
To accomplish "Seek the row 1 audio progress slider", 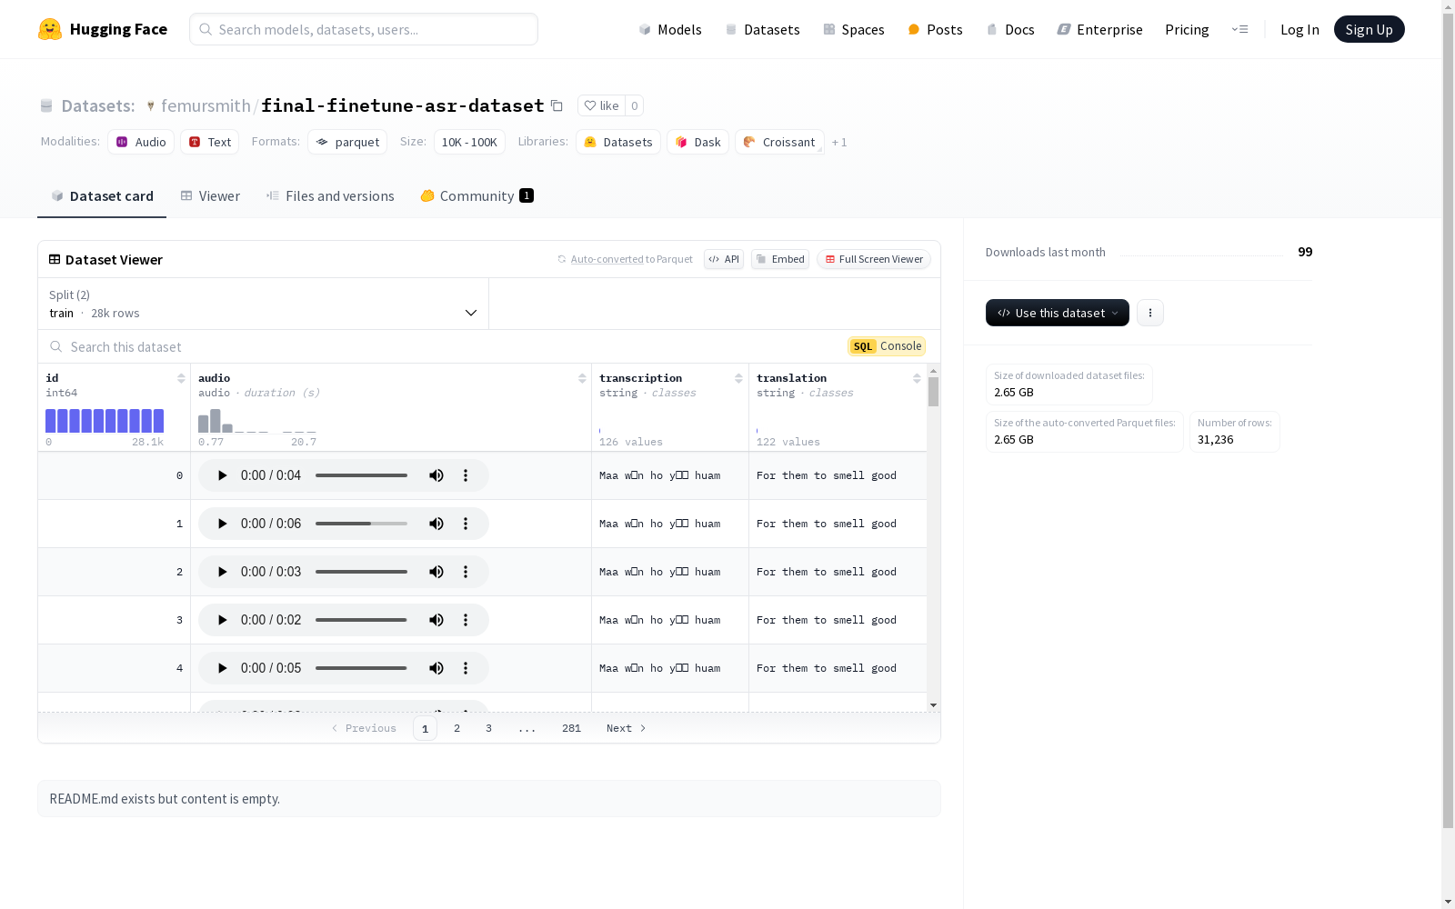I will (362, 524).
